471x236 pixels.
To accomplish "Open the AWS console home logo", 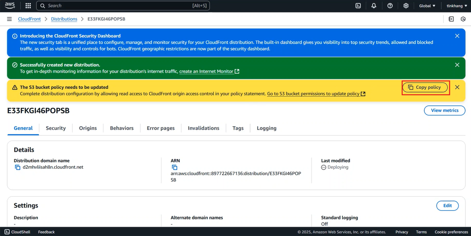I will tap(10, 5).
